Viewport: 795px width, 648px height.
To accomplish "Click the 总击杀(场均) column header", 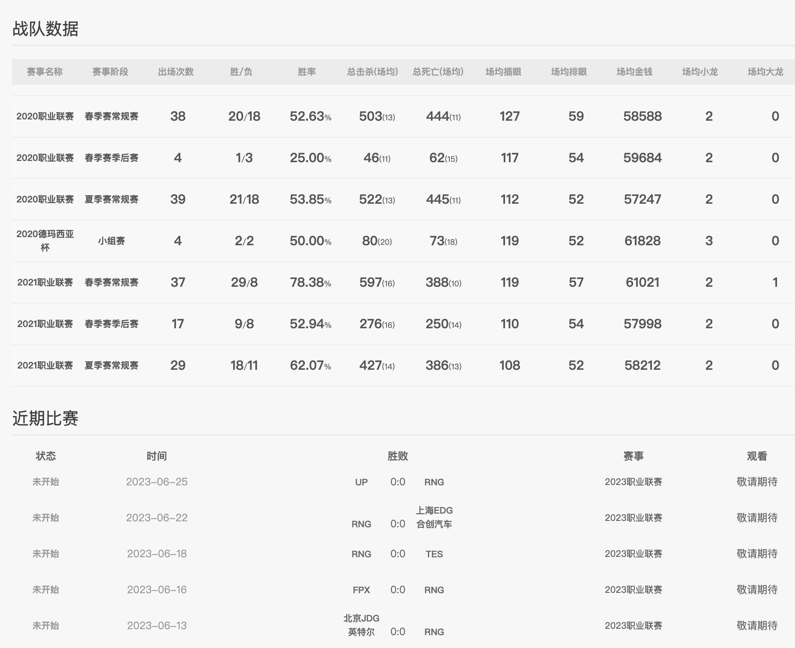I will [371, 72].
